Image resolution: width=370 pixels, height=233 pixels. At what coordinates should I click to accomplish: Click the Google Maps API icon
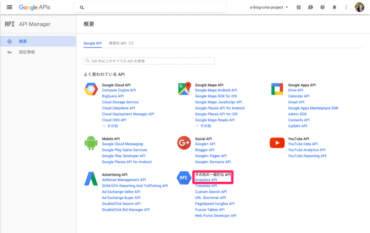185,89
